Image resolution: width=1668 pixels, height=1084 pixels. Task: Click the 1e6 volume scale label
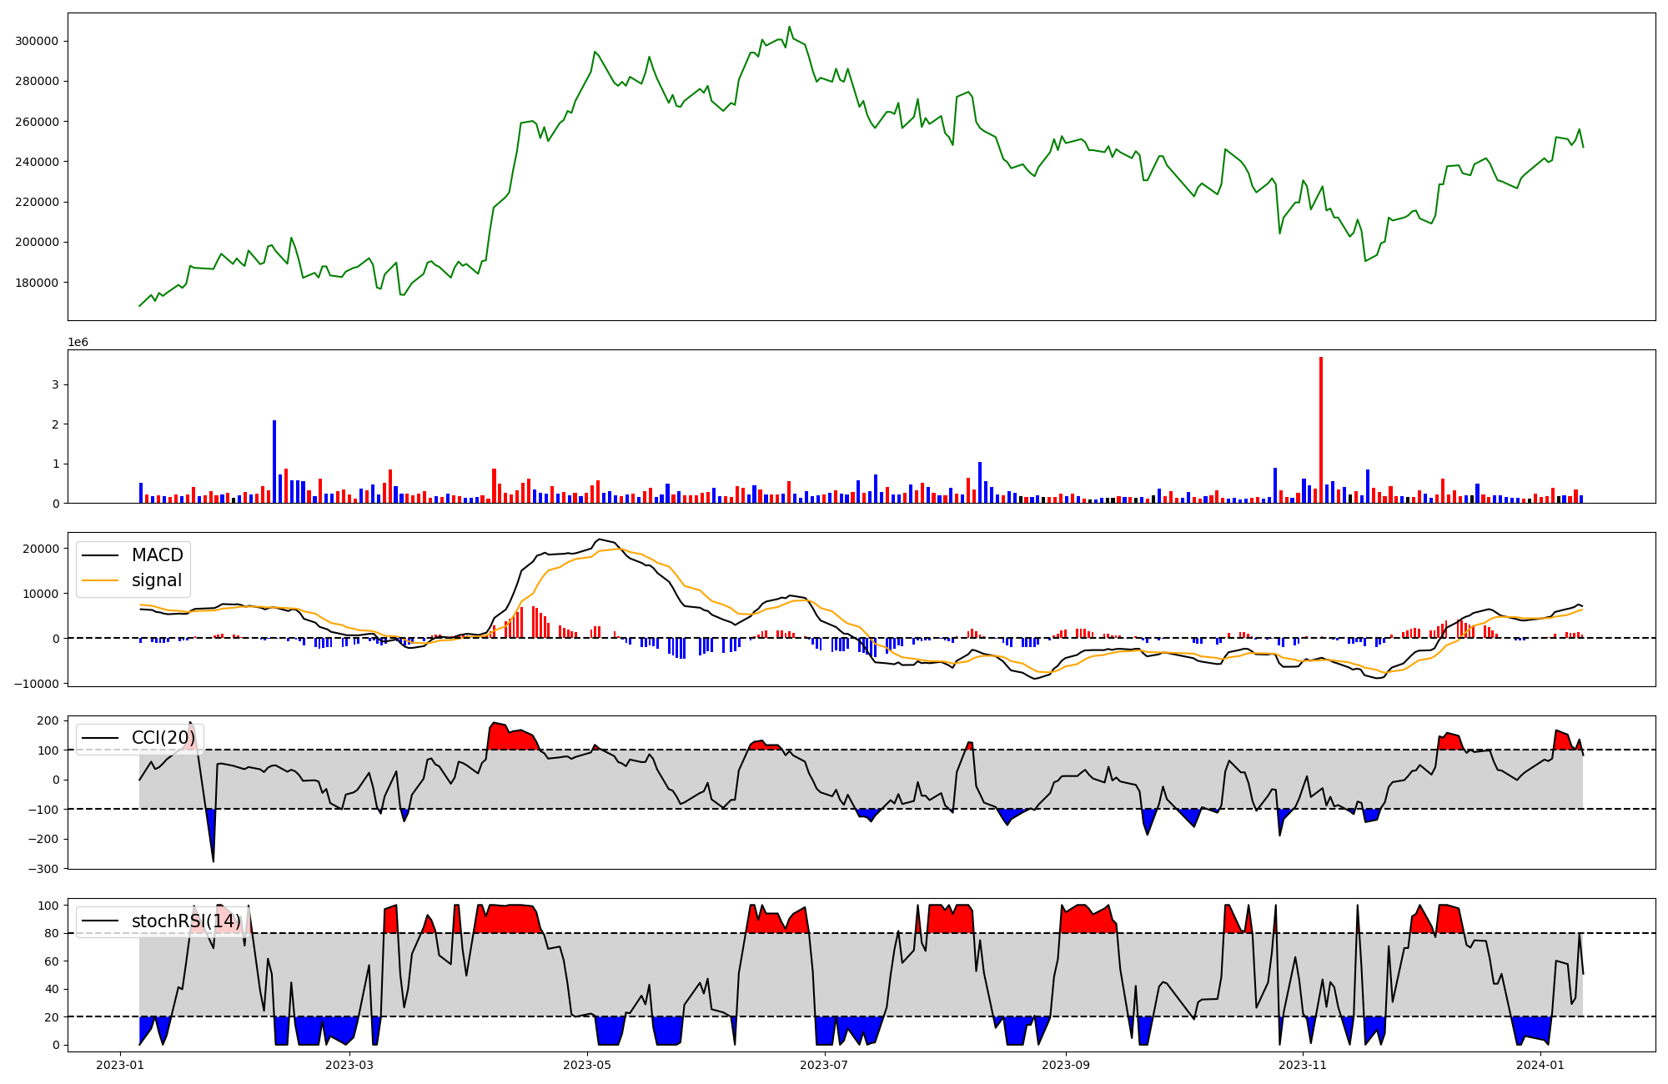tap(78, 343)
